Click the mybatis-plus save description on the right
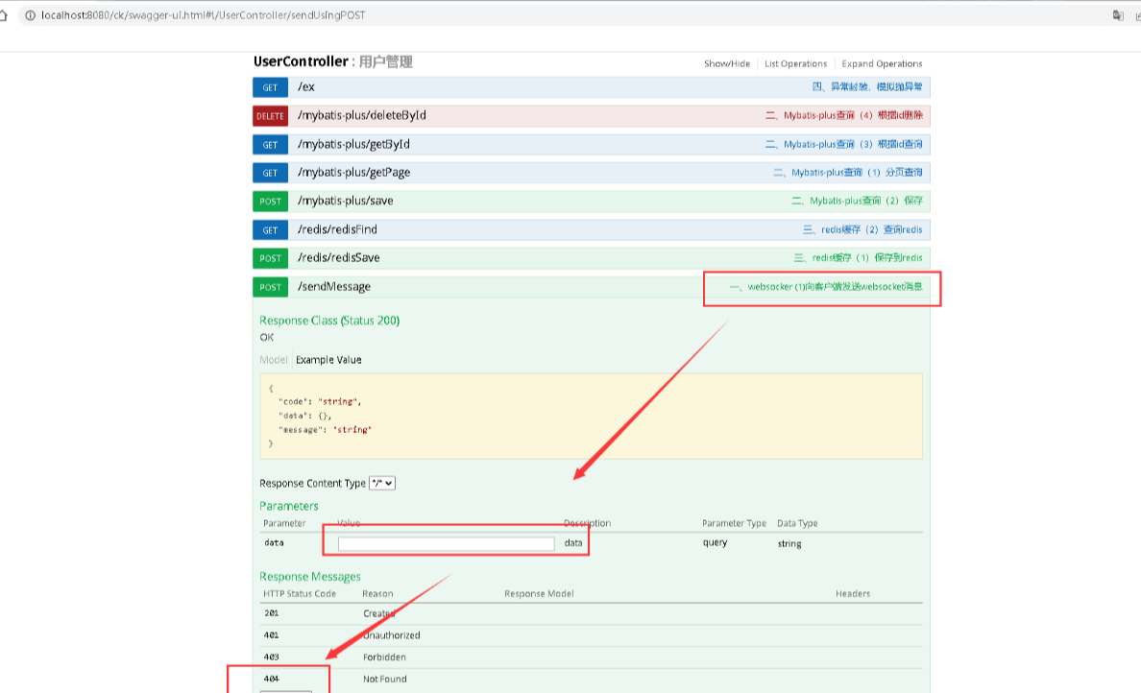The image size is (1141, 693). tap(858, 201)
